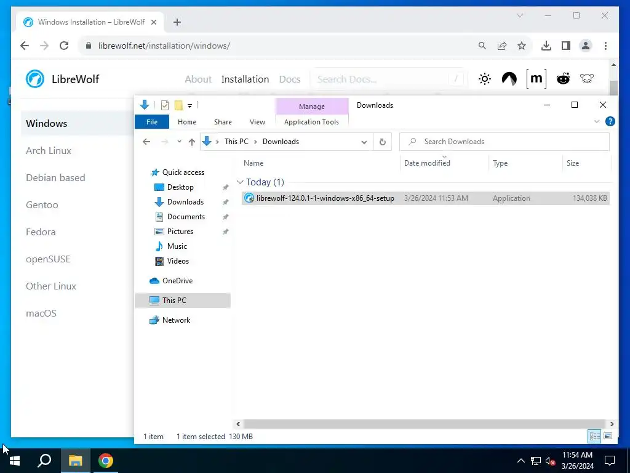The height and width of the screenshot is (473, 630).
Task: Open Customize Quick Access Toolbar dropdown
Action: pyautogui.click(x=189, y=106)
